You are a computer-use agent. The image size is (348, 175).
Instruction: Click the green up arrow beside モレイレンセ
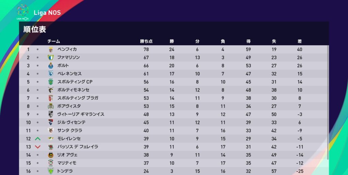(38, 139)
